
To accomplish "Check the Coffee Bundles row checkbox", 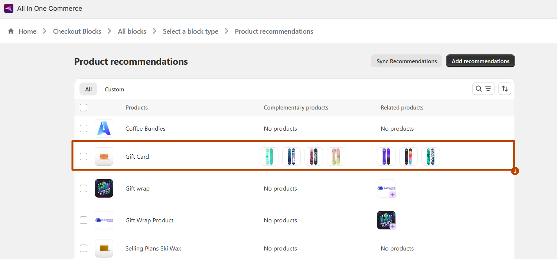I will pos(84,128).
